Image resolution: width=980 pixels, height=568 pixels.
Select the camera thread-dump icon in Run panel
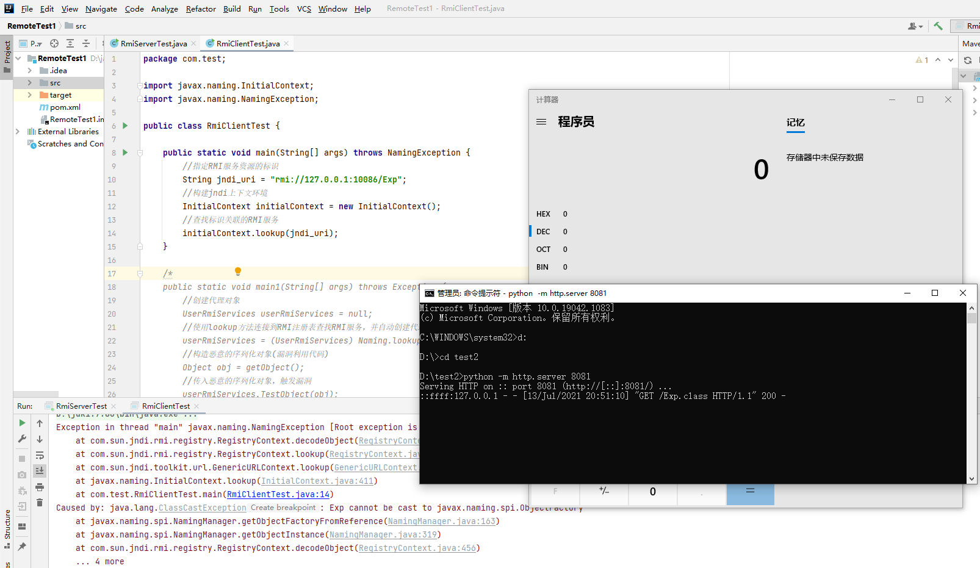[21, 473]
